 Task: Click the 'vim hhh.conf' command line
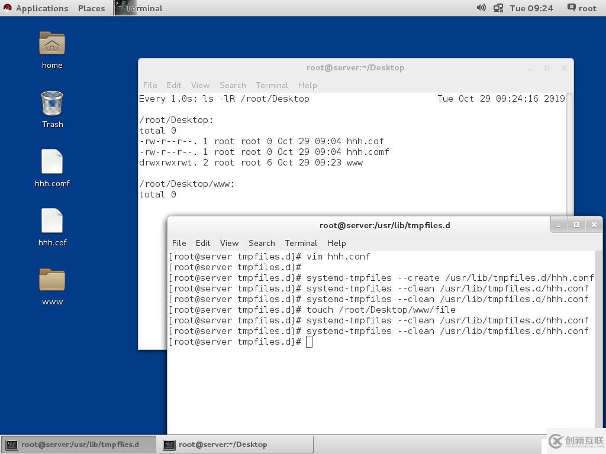pyautogui.click(x=269, y=257)
